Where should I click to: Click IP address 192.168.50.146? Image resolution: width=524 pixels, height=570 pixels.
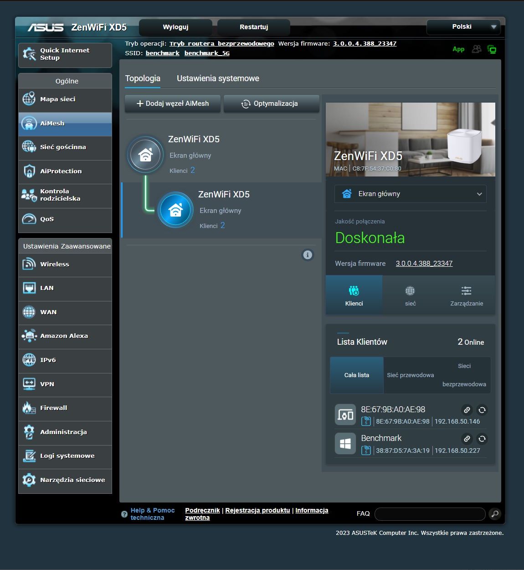tap(457, 422)
